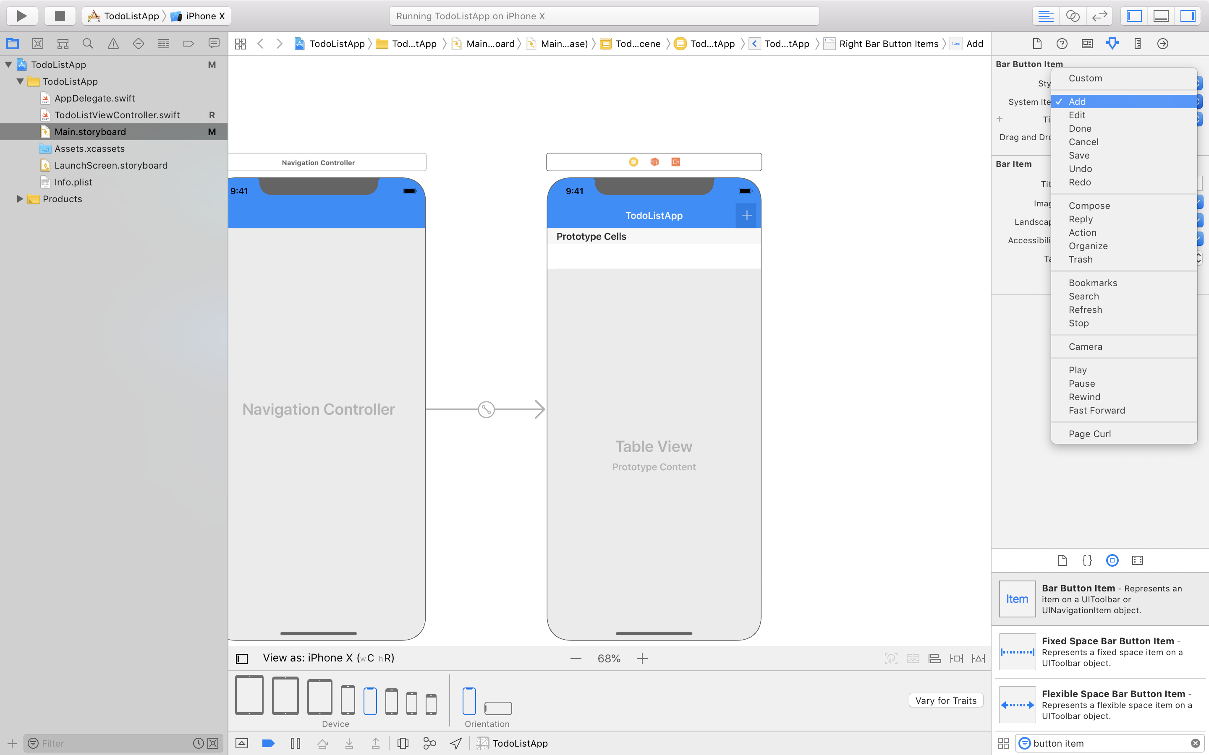Expand the Products group in the navigator
Screen dimensions: 1209x755
coord(19,199)
